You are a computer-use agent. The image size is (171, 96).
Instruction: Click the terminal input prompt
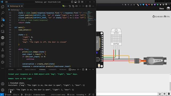point(11,92)
